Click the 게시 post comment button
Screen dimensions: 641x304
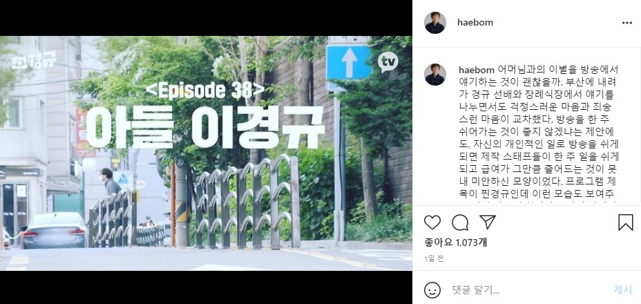[622, 290]
